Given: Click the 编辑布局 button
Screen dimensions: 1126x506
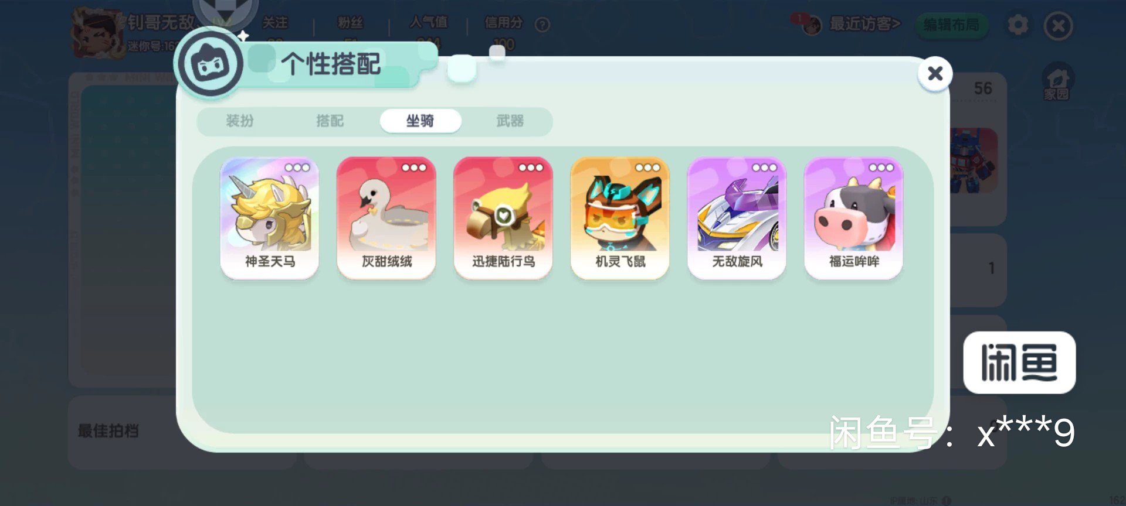Looking at the screenshot, I should click(951, 25).
